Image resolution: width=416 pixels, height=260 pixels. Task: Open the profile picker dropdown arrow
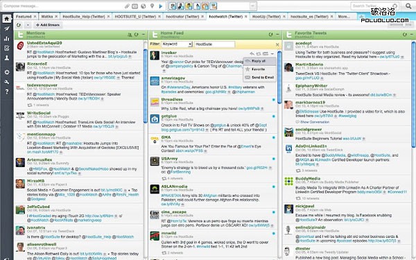pyautogui.click(x=253, y=6)
